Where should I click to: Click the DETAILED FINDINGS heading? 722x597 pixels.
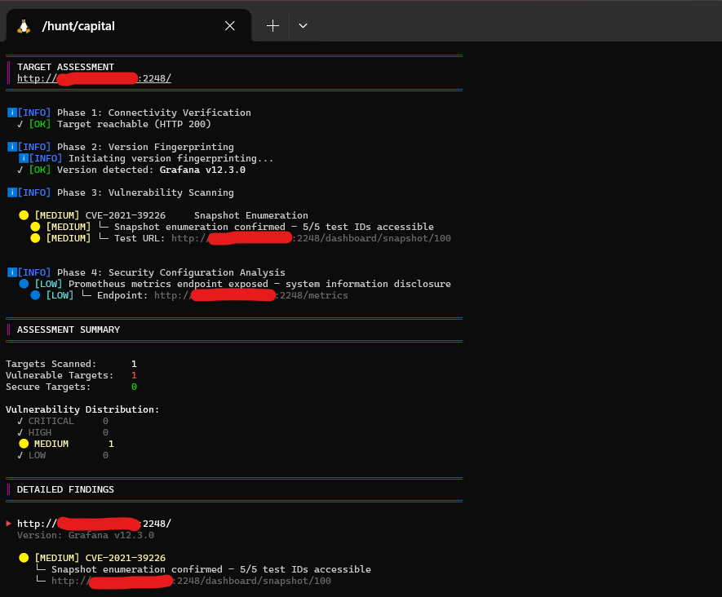click(65, 489)
